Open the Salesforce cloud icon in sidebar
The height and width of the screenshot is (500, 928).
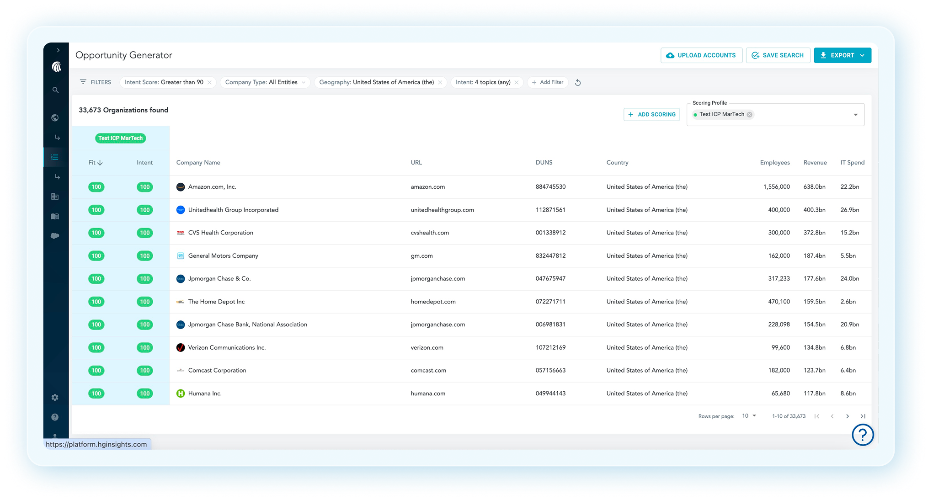[x=55, y=236]
